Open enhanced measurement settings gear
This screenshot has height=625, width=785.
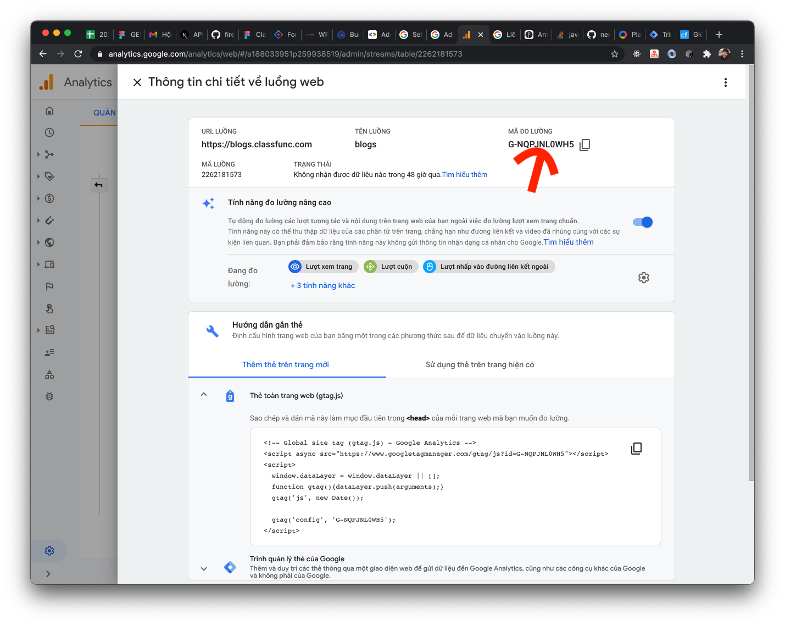tap(643, 278)
